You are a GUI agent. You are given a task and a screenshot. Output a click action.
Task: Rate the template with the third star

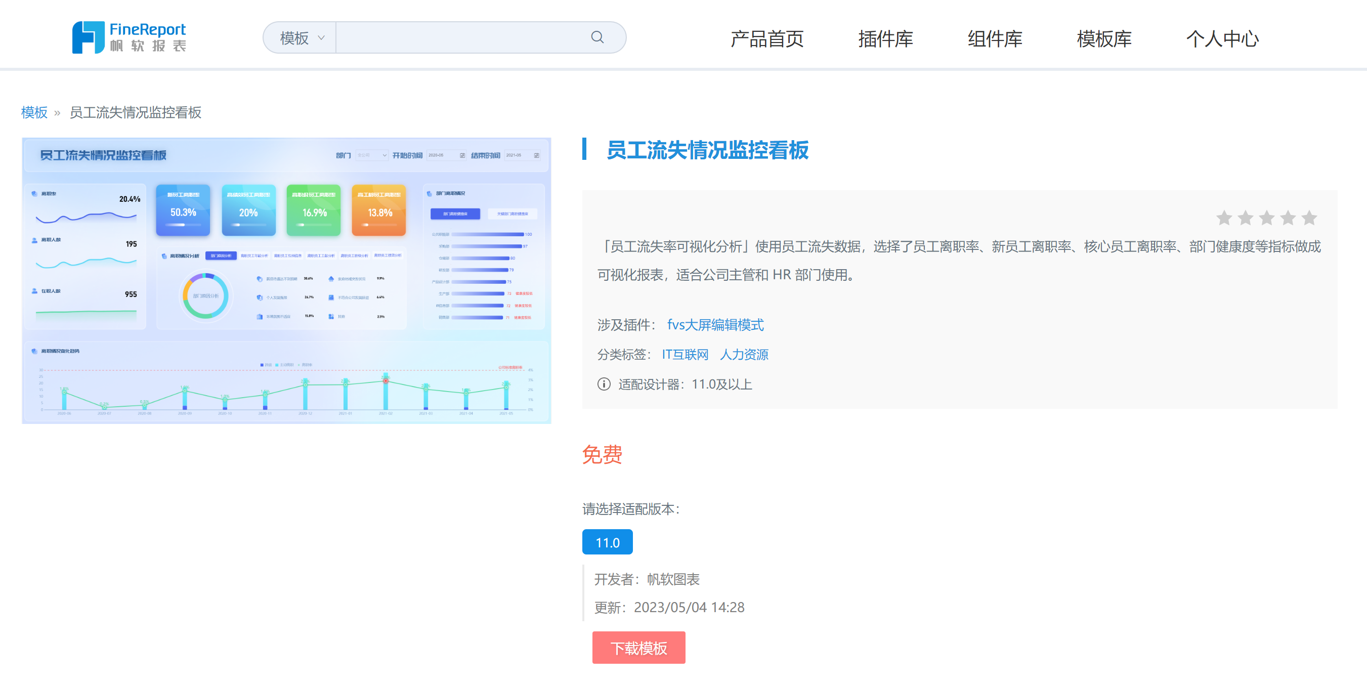click(1266, 218)
